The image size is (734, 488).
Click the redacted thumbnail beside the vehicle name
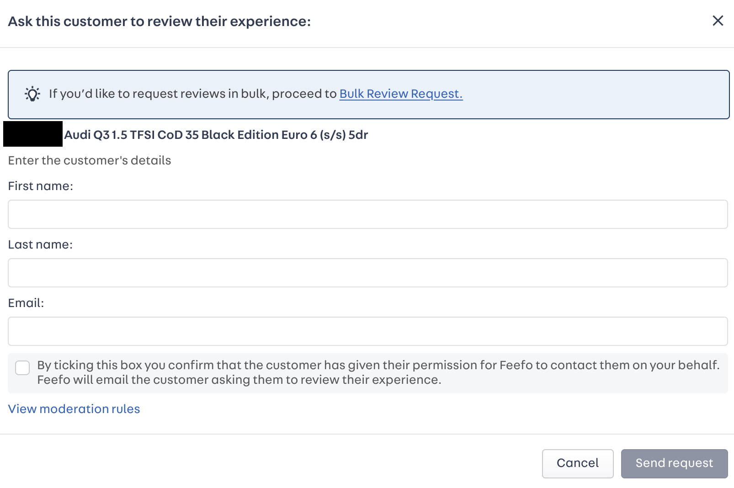pyautogui.click(x=33, y=135)
